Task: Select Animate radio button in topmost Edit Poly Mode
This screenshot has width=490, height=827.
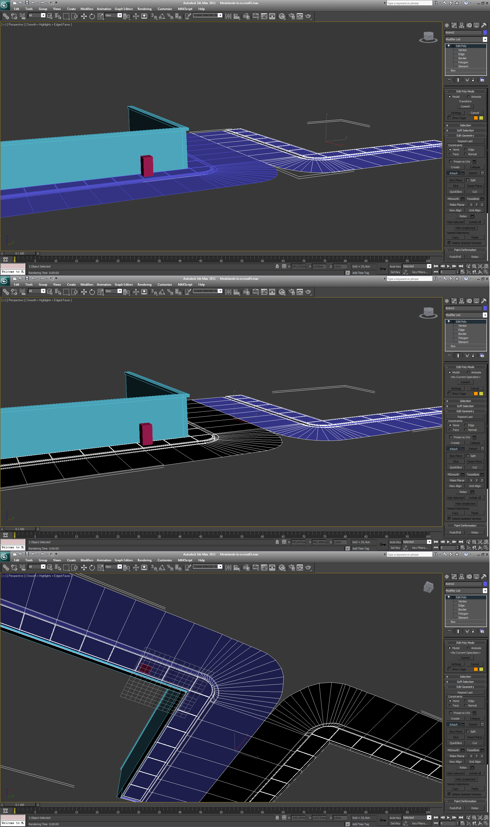Action: coord(468,97)
